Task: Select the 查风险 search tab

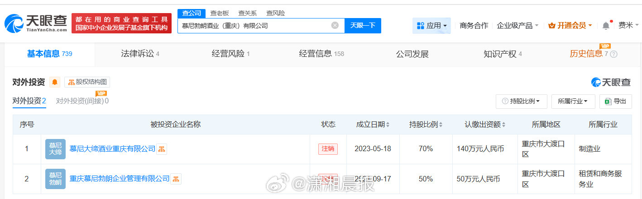Action: click(x=276, y=13)
